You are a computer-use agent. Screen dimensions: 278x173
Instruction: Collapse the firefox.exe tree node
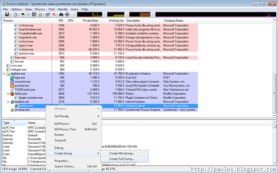[8, 94]
